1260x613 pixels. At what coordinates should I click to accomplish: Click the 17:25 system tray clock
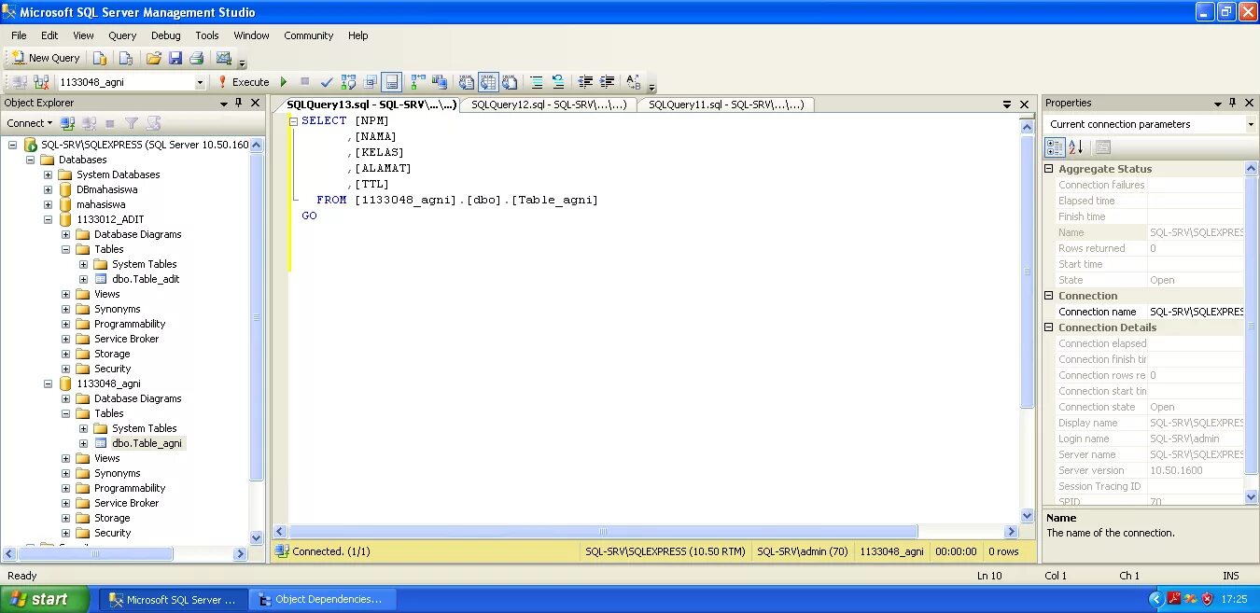[x=1234, y=599]
